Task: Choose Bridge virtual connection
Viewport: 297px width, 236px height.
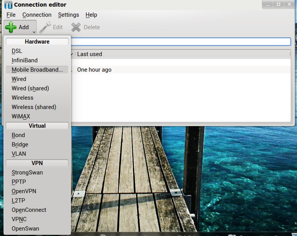Action: tap(20, 144)
